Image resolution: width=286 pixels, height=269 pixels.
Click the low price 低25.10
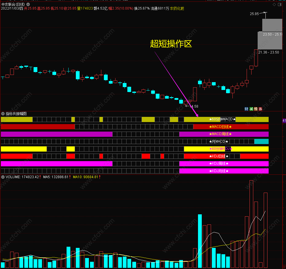57,8
